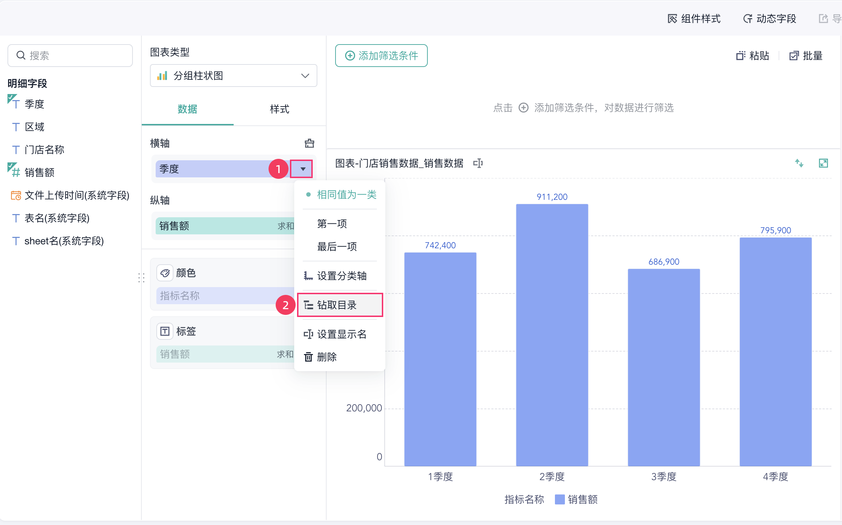Click the 指标名称 legend title

(524, 499)
